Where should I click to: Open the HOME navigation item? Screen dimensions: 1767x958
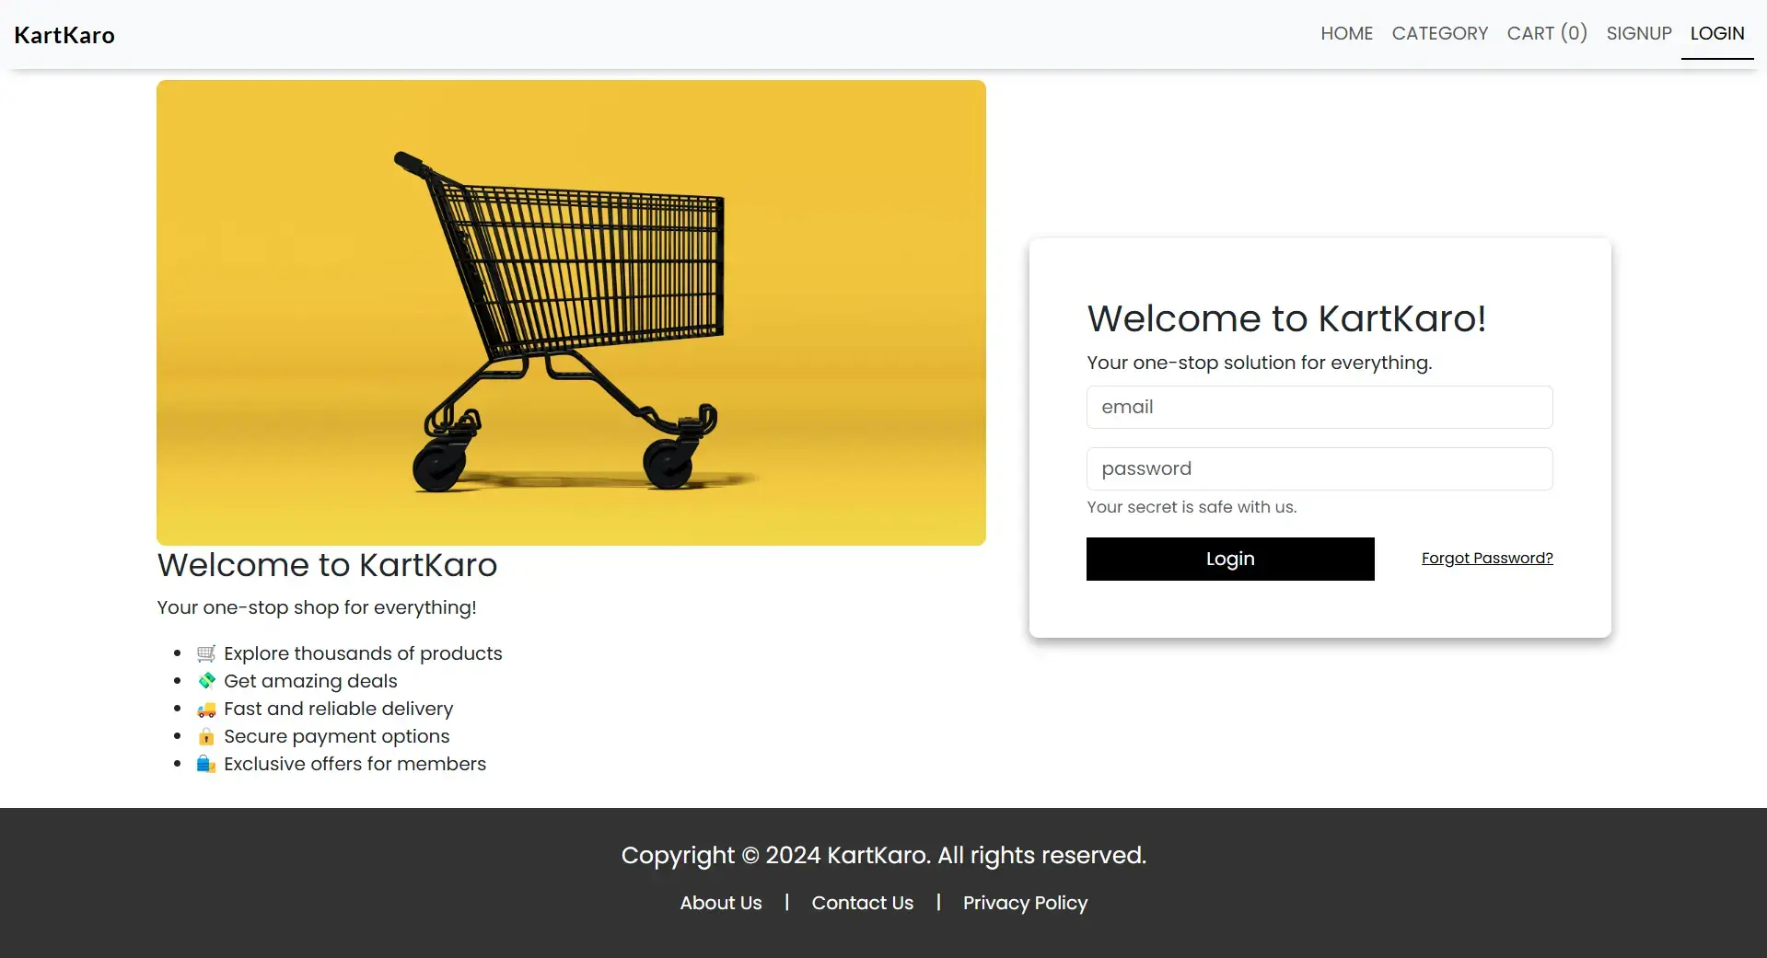1346,33
